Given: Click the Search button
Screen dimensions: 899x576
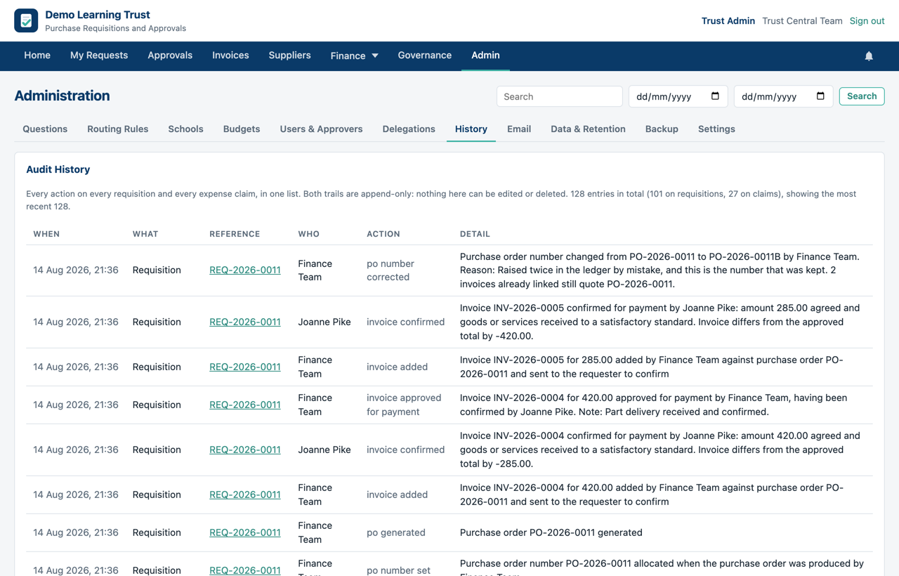Looking at the screenshot, I should [862, 96].
